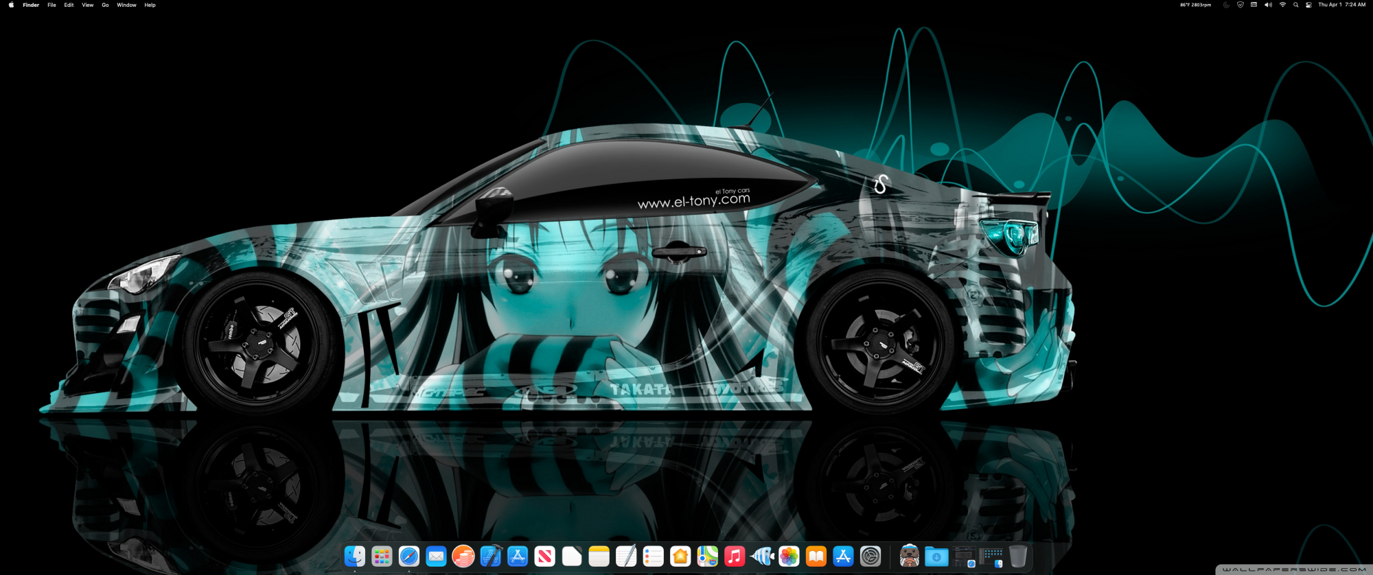Open the Downloads folder stack in Dock

click(x=936, y=556)
